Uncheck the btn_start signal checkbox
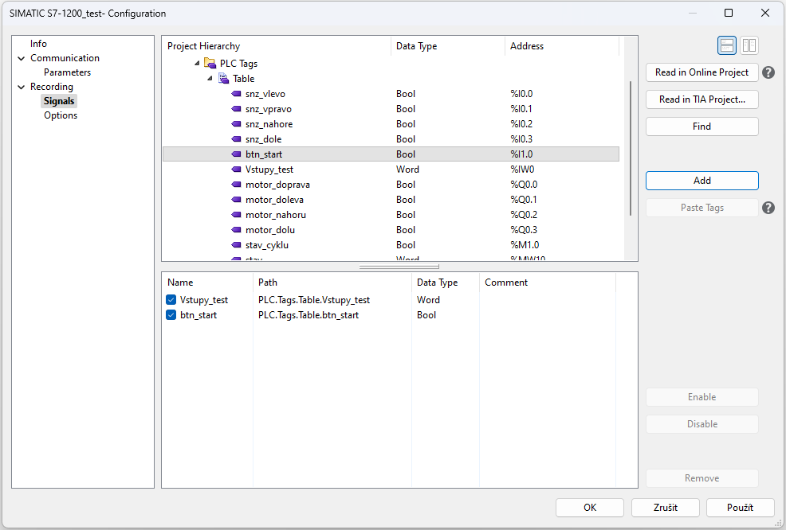 pos(171,315)
